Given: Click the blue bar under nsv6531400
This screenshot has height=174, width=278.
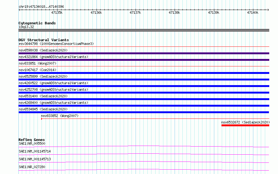Looking at the screenshot, I should click(x=144, y=99).
